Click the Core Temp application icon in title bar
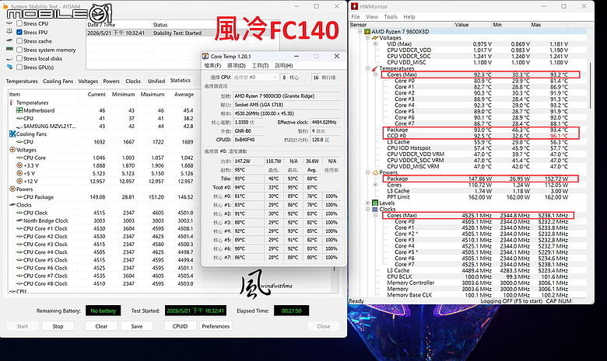This screenshot has width=607, height=361. pyautogui.click(x=205, y=57)
